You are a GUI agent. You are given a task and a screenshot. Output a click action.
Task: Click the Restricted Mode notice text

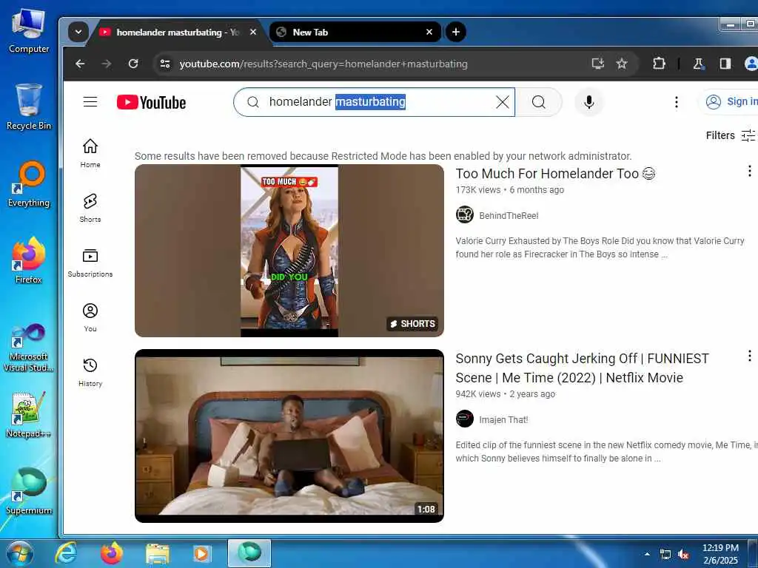[x=383, y=156]
